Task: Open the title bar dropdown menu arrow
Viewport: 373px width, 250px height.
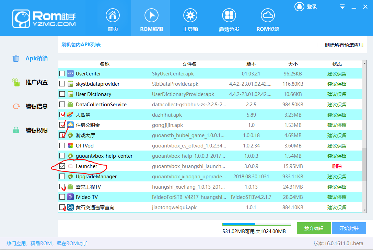Action: coord(342,7)
